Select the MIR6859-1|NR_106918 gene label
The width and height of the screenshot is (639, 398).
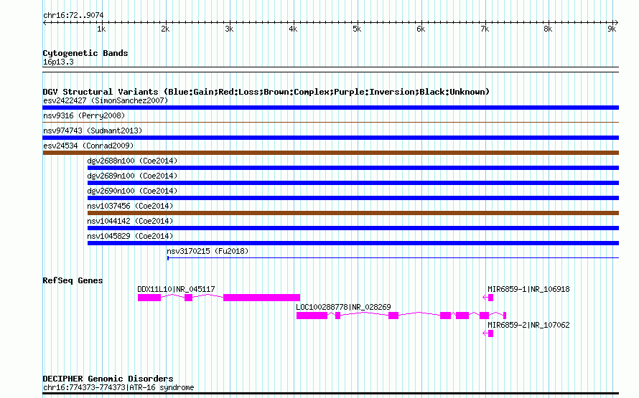(528, 289)
